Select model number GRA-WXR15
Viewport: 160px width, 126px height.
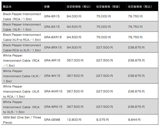tap(53, 91)
